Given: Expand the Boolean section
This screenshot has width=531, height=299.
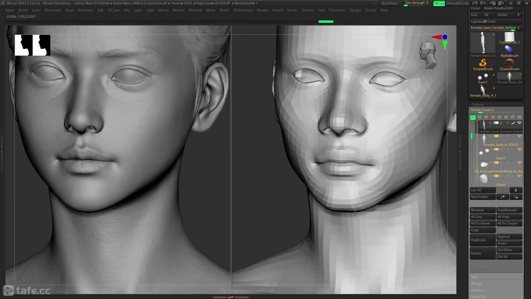Looking at the screenshot, I should click(477, 290).
